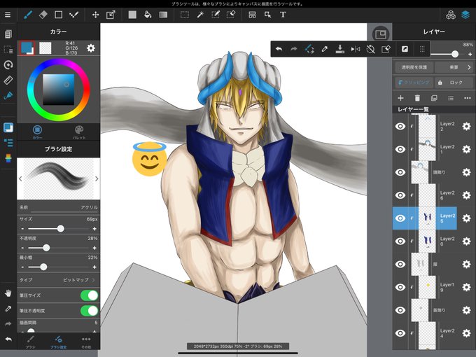Screen dimensions: 476x357
Task: Hide the Layer2 5 layer
Action: point(400,218)
